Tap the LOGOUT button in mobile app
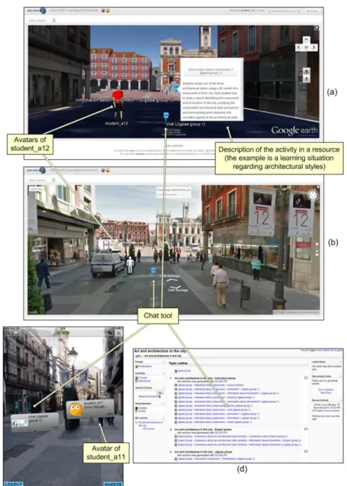347x486 pixels. point(14,484)
